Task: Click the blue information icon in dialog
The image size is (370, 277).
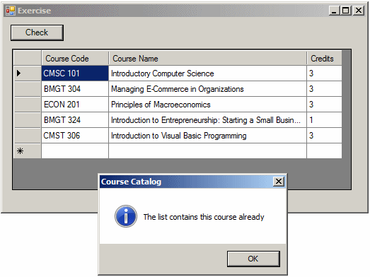Action: [126, 216]
